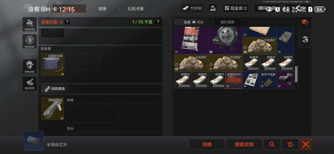Click the question mark beside 装备价值
The width and height of the screenshot is (334, 154).
pyautogui.click(x=67, y=22)
